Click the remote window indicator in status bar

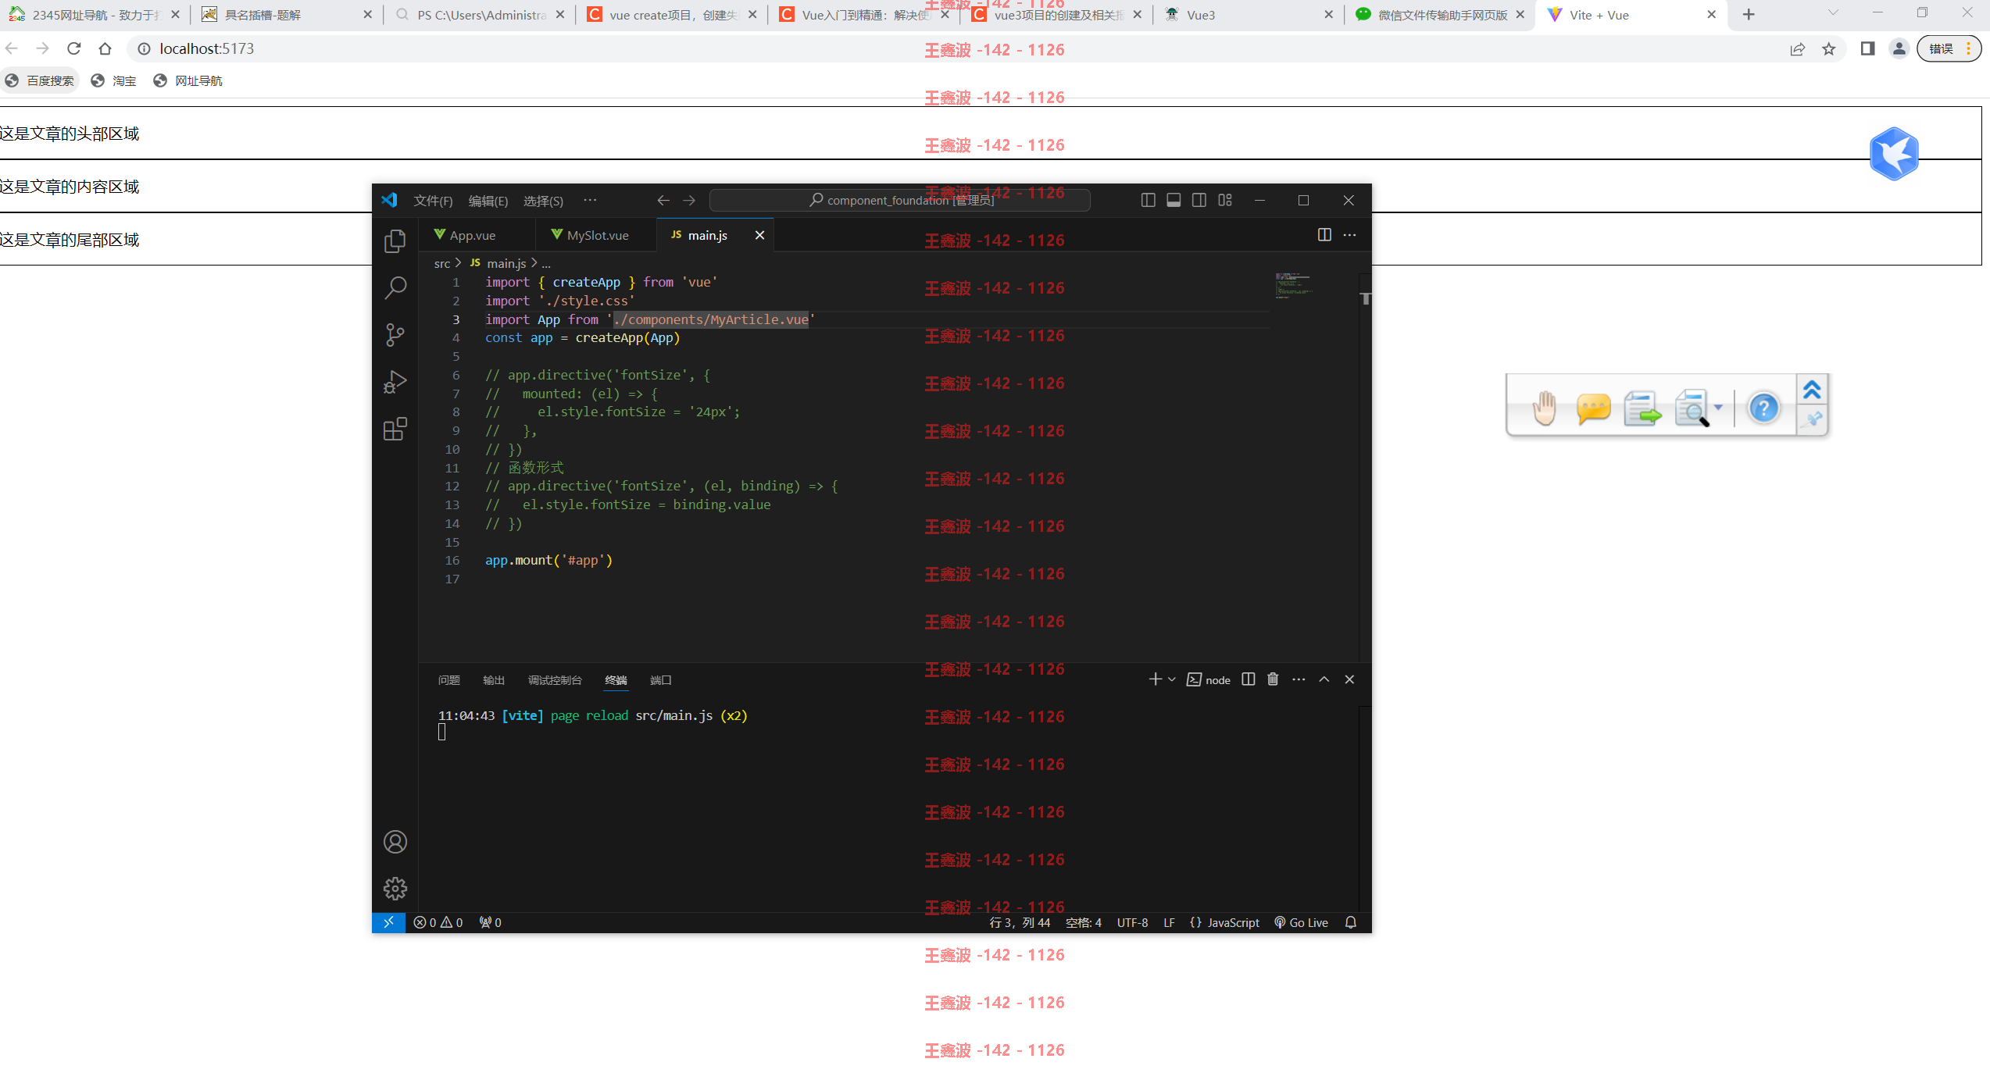(388, 922)
